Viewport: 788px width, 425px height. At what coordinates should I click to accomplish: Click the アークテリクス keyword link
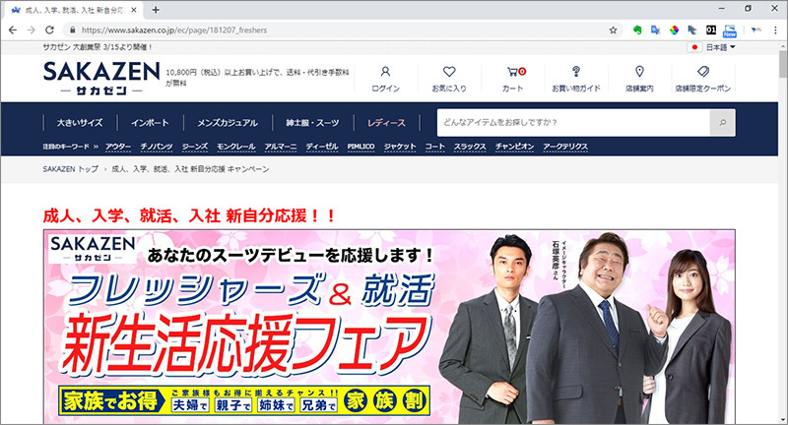[565, 147]
